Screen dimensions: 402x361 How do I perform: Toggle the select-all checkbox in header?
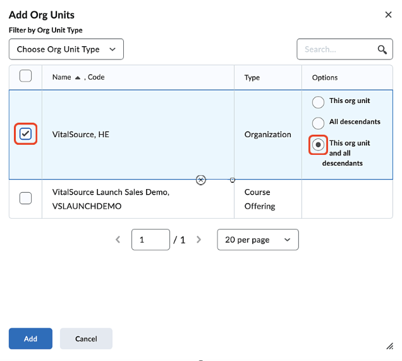(x=25, y=76)
